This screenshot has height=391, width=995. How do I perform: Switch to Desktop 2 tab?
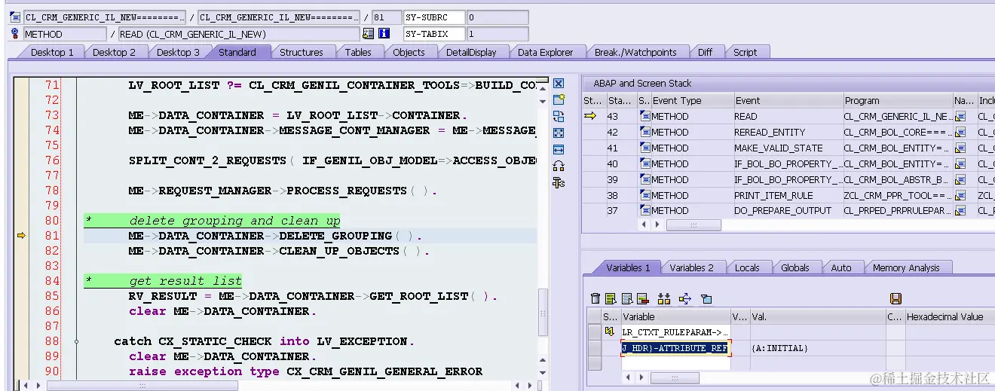point(114,52)
